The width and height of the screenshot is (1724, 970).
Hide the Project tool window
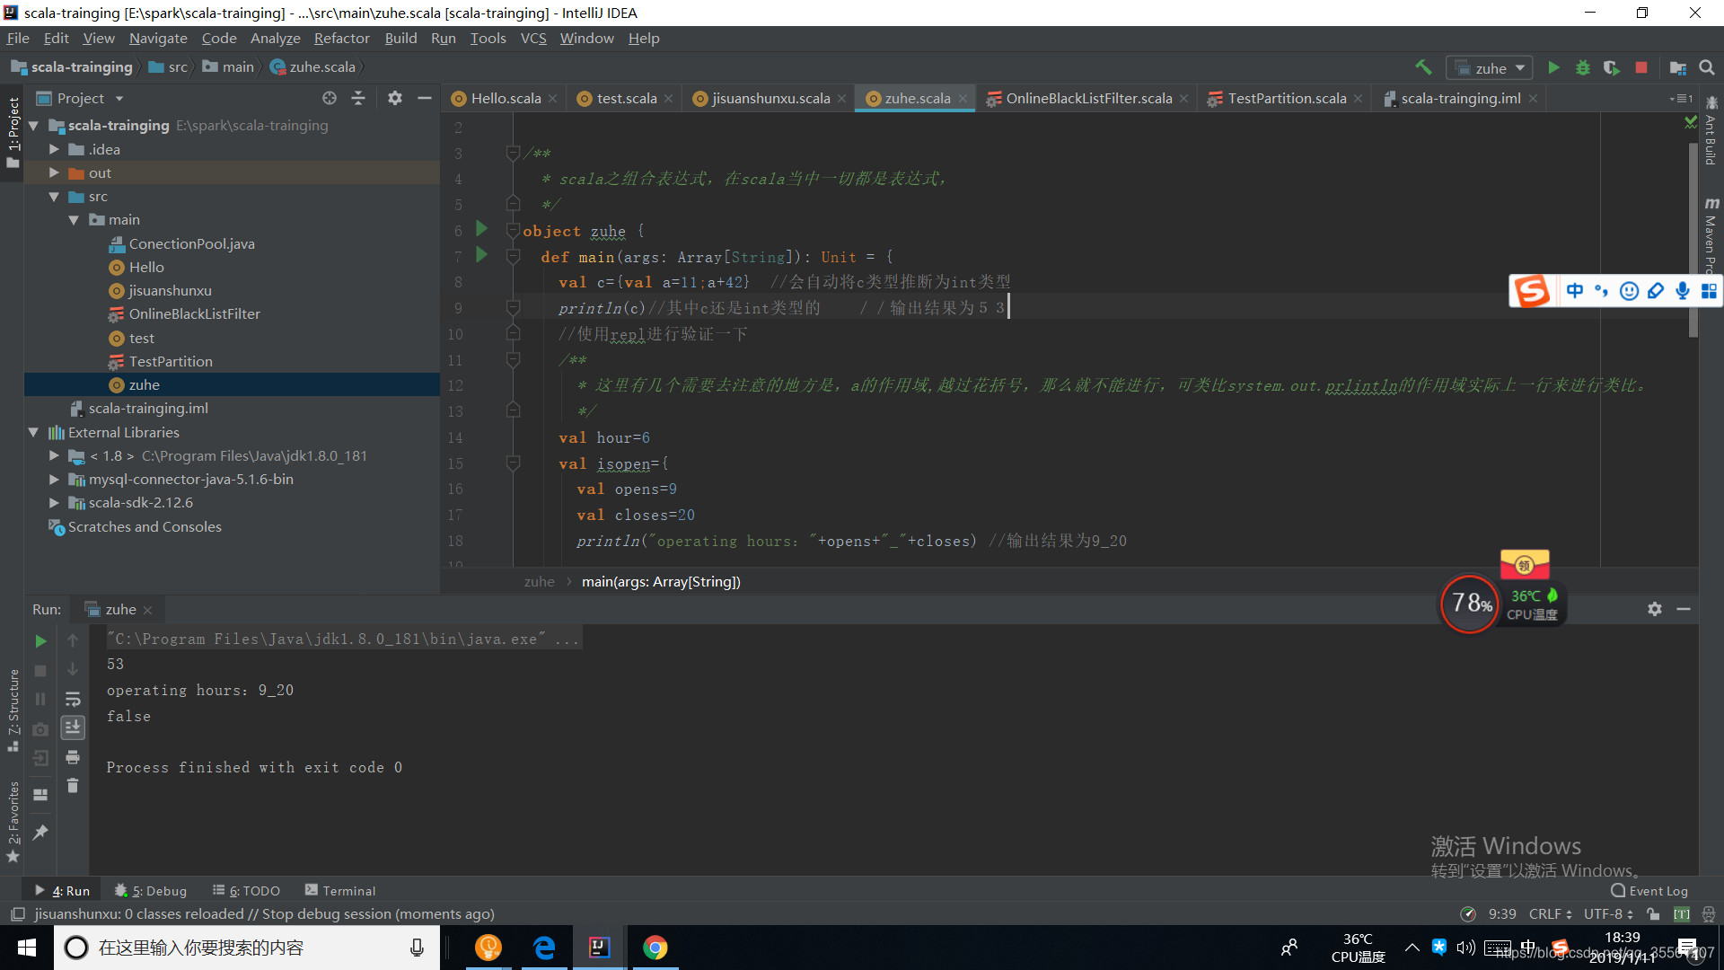(x=425, y=98)
